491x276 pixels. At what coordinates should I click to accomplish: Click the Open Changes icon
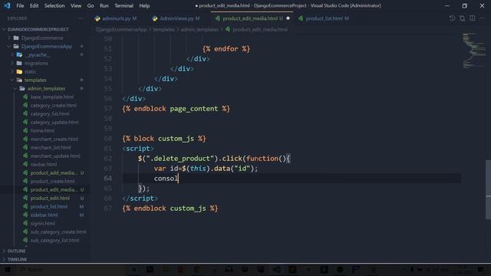pos(462,18)
